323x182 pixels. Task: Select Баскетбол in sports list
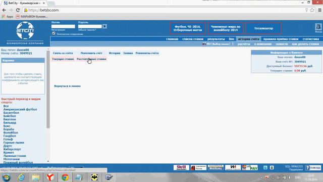(x=11, y=113)
